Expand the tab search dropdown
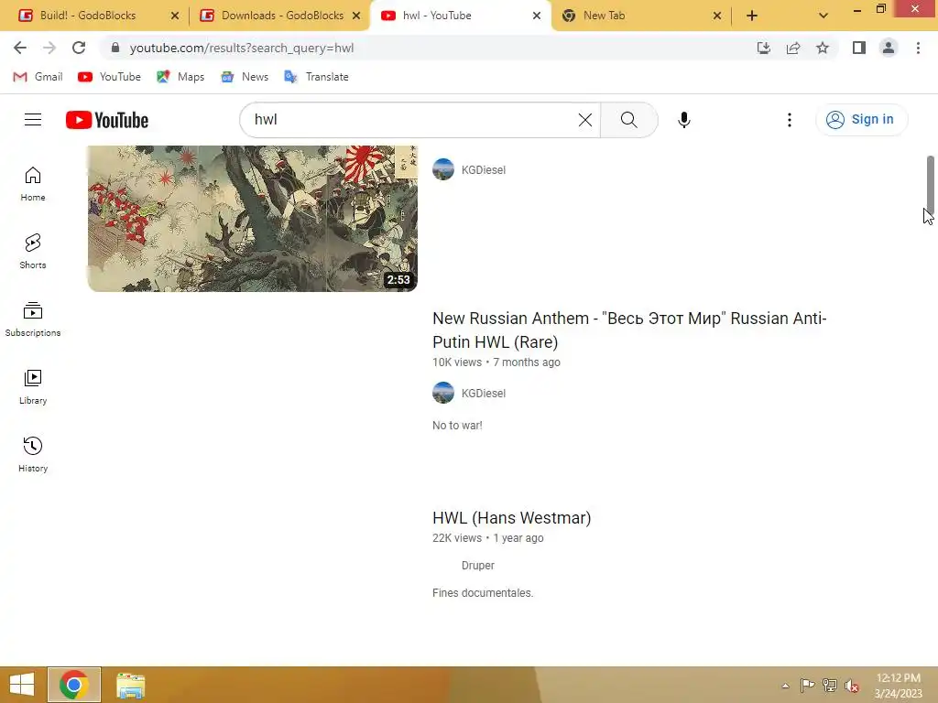 tap(823, 16)
